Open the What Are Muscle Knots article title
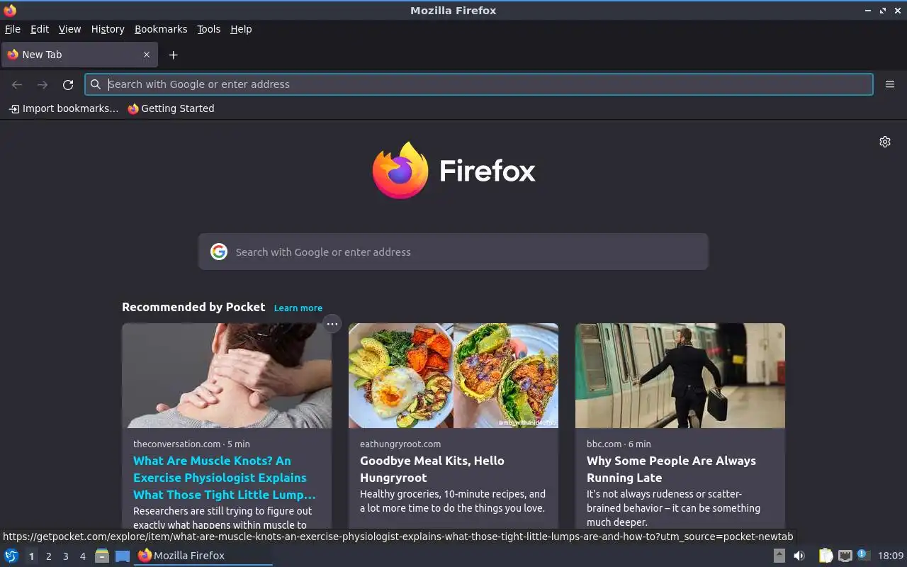907x567 pixels. pyautogui.click(x=225, y=478)
